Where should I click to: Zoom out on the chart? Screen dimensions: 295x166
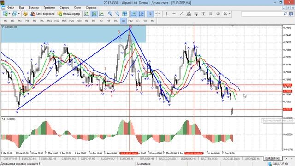[x=117, y=14]
